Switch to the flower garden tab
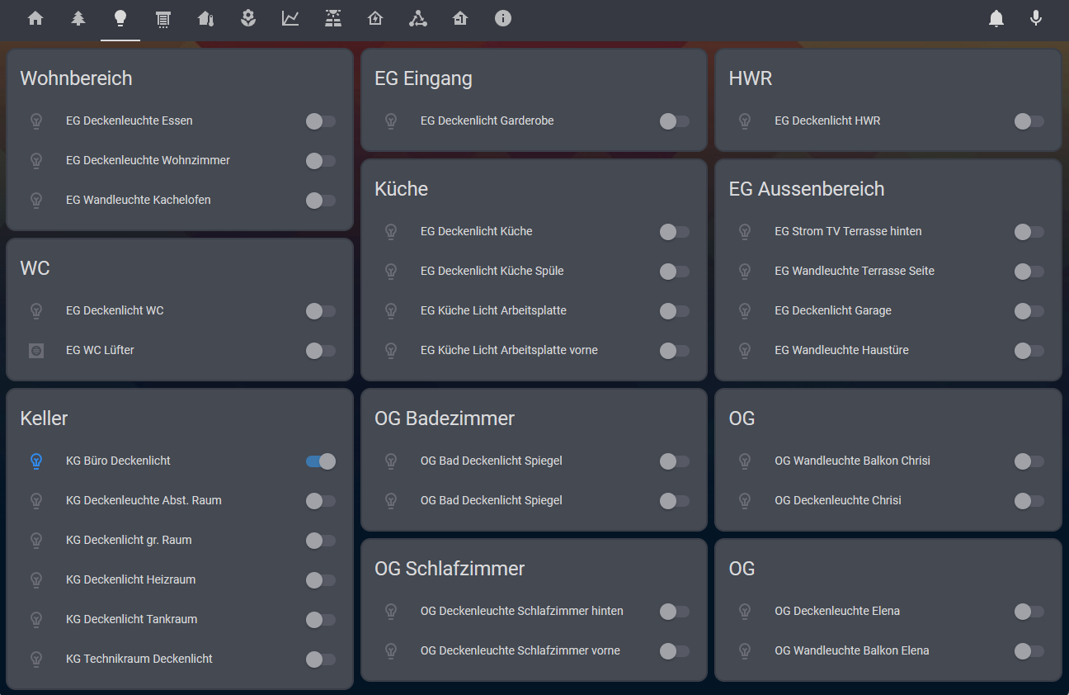1069x695 pixels. pos(248,18)
